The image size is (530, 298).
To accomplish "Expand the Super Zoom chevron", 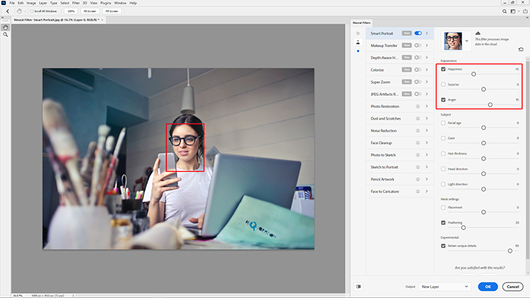I will click(427, 82).
